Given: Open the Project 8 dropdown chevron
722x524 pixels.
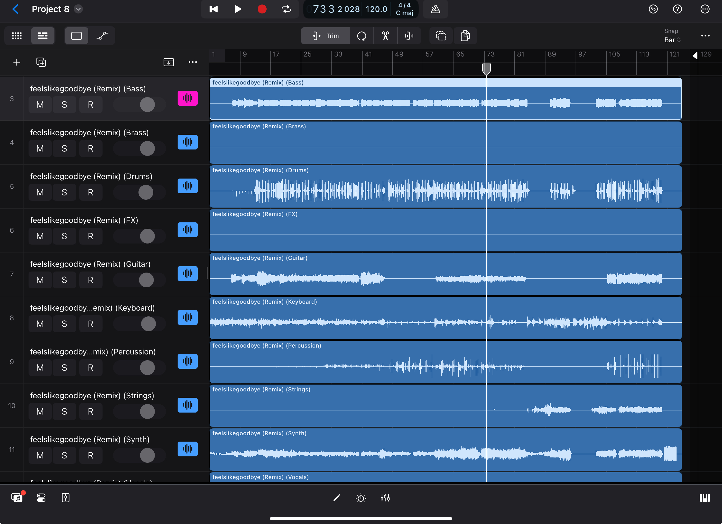Looking at the screenshot, I should (78, 9).
